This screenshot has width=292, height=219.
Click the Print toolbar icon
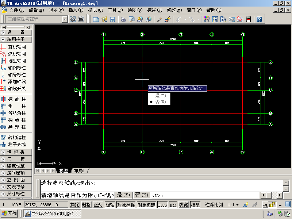tap(123, 19)
